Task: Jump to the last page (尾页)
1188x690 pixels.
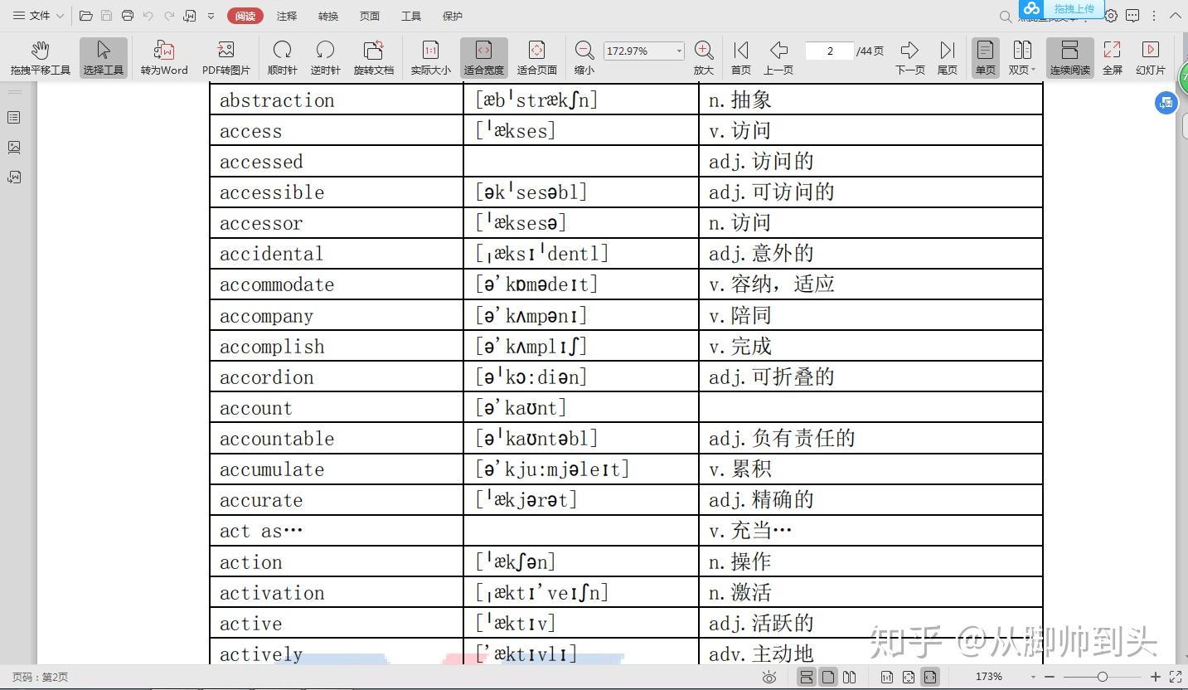Action: tap(948, 57)
